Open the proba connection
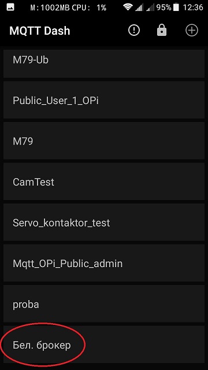Viewport: 208px width, 370px height. [x=104, y=304]
